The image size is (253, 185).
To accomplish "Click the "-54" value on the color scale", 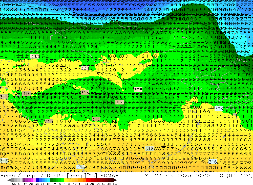I will (13, 184).
